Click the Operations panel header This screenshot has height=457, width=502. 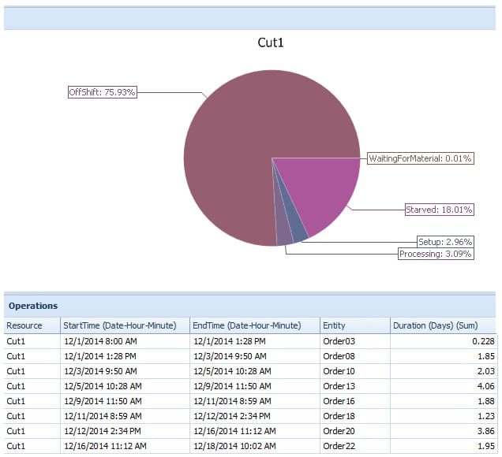tap(33, 306)
